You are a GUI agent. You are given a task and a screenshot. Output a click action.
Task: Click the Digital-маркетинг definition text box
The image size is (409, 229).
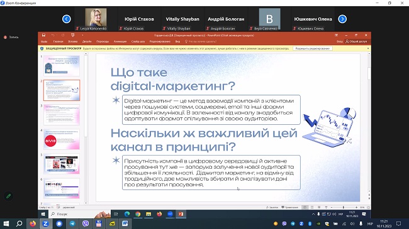coord(211,110)
